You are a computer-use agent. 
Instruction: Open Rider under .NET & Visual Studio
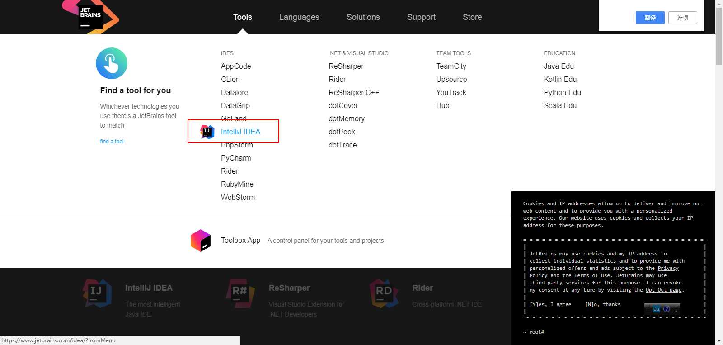pyautogui.click(x=337, y=79)
